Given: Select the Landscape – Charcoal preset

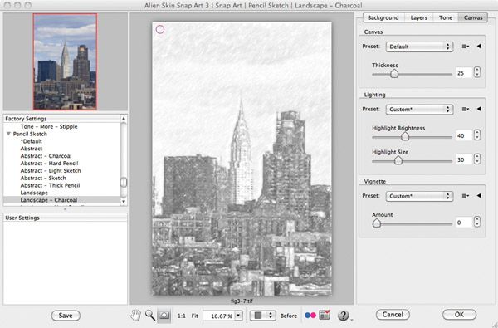Looking at the screenshot, I should [x=62, y=200].
